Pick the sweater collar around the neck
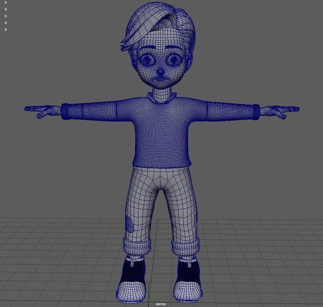The image size is (323, 307). (x=162, y=98)
